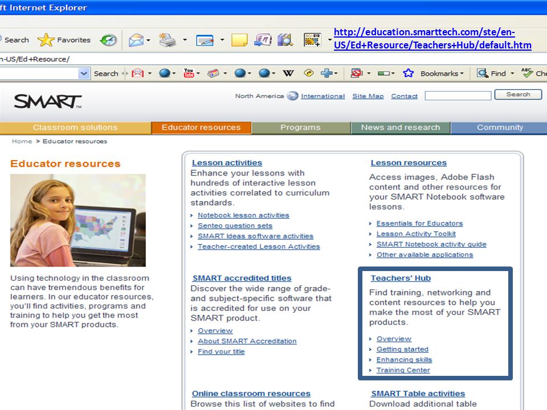Open About SMART Accreditation link
547x410 pixels.
click(247, 341)
